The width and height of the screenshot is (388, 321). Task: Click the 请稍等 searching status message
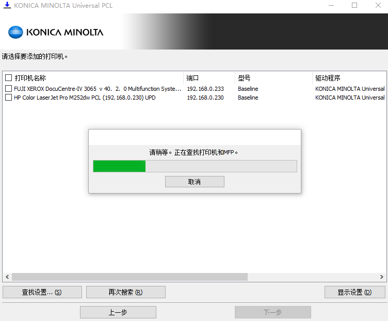pyautogui.click(x=193, y=152)
